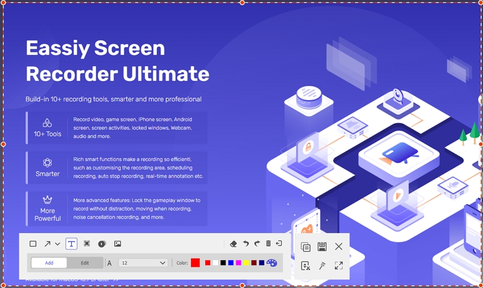Expand the capture to full screen
Screen dimensions: 483x288
coord(339,266)
